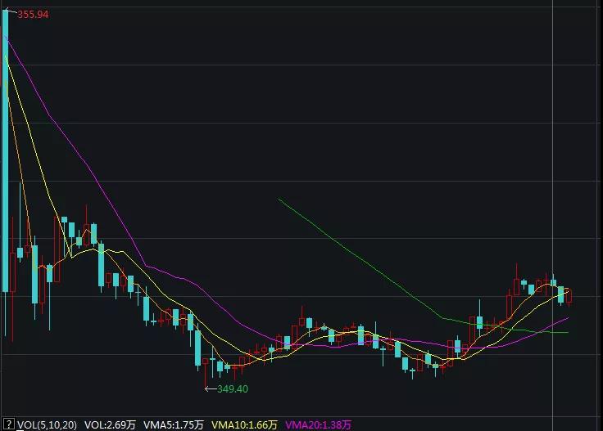This screenshot has height=431, width=603.
Task: Open the question mark help icon beside VOL
Action: point(8,424)
